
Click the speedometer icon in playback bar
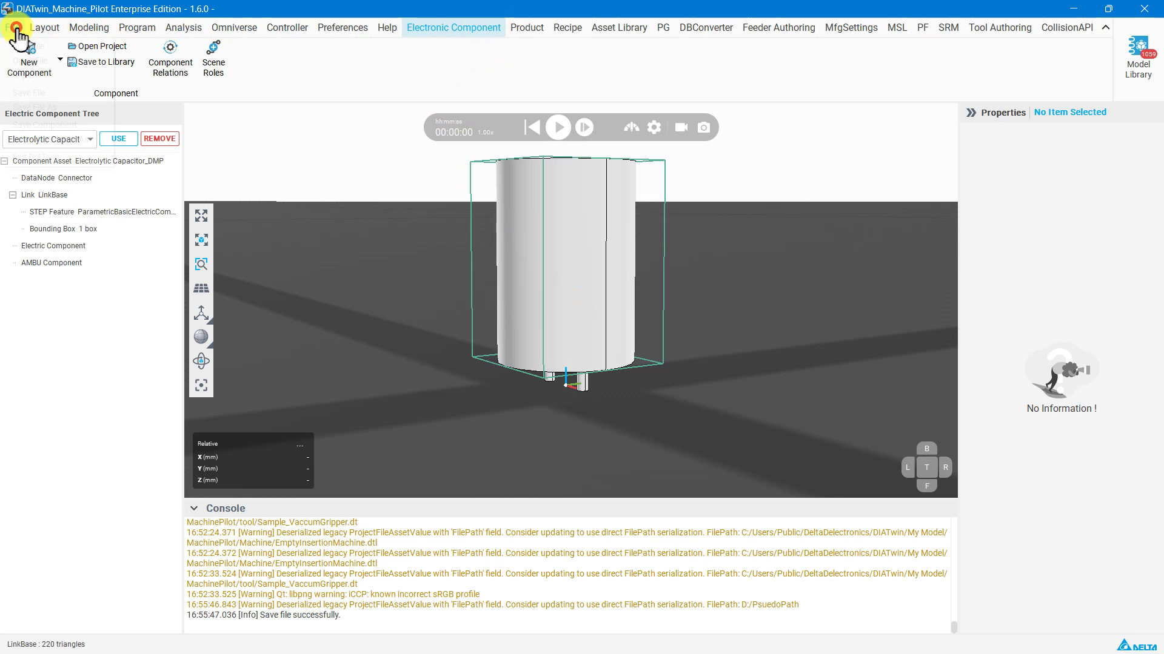tap(632, 127)
